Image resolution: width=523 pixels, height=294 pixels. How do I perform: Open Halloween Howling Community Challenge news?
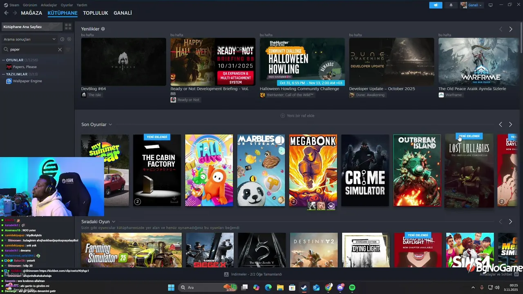(302, 62)
